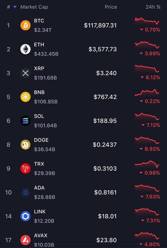The height and width of the screenshot is (248, 167).
Task: Sort by the # rank column
Action: (9, 7)
